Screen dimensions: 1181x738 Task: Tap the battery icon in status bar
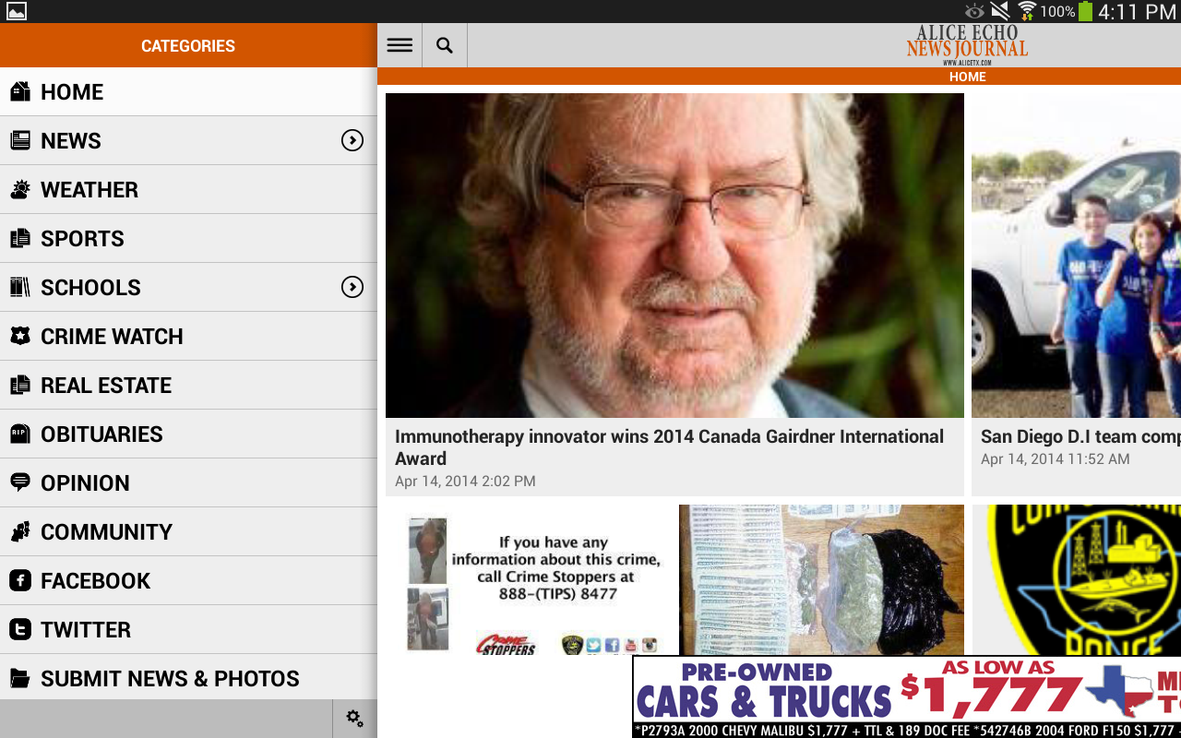[x=1085, y=11]
